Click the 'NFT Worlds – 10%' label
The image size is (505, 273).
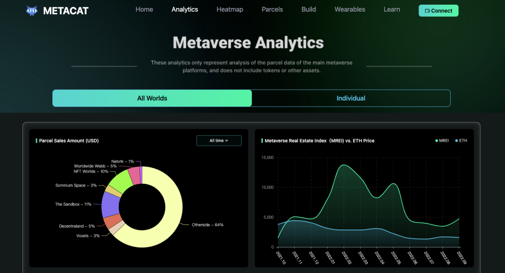pyautogui.click(x=91, y=172)
